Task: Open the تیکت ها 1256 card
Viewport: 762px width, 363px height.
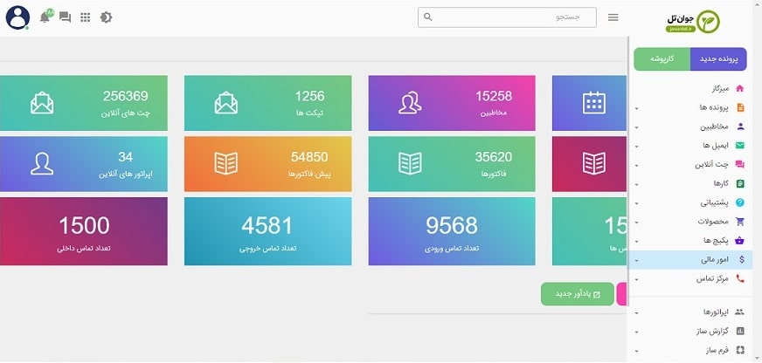Action: coord(267,104)
